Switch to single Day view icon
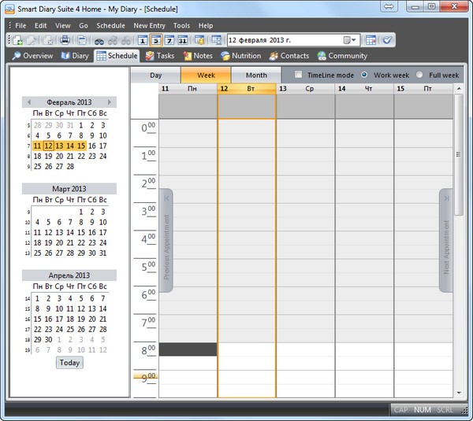The image size is (473, 421). pyautogui.click(x=143, y=40)
